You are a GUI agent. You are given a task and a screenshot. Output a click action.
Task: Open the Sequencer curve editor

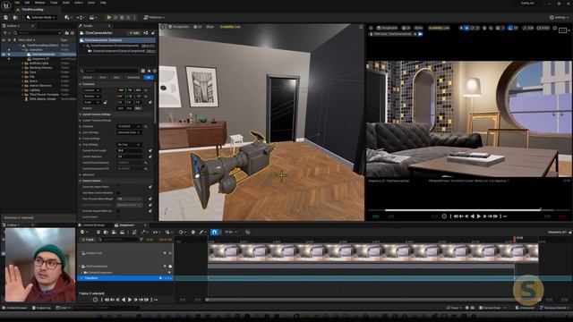(x=247, y=233)
